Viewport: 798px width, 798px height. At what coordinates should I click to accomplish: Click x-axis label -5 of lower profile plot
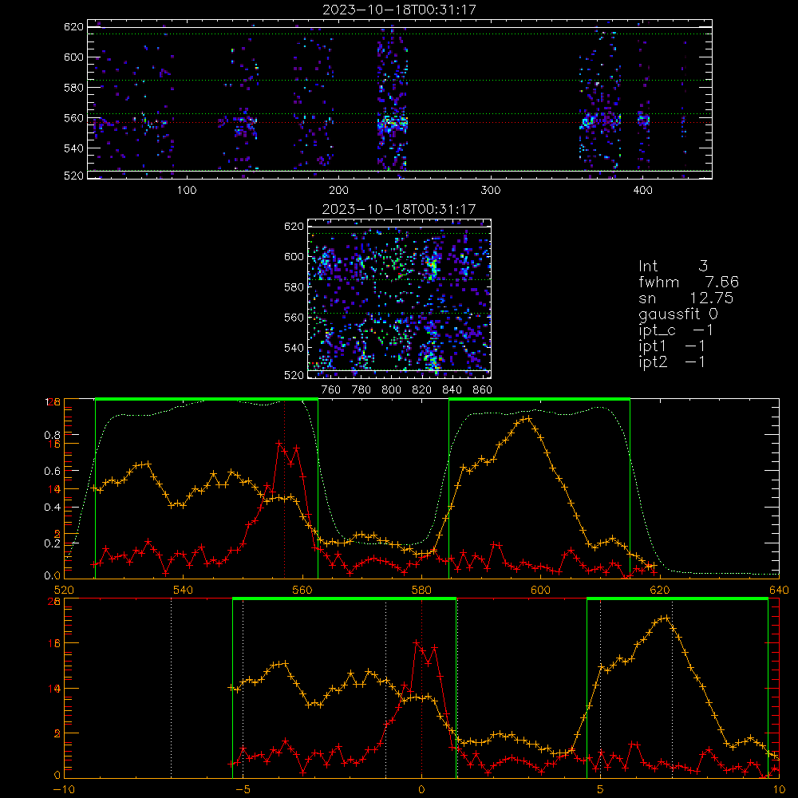coord(243,790)
